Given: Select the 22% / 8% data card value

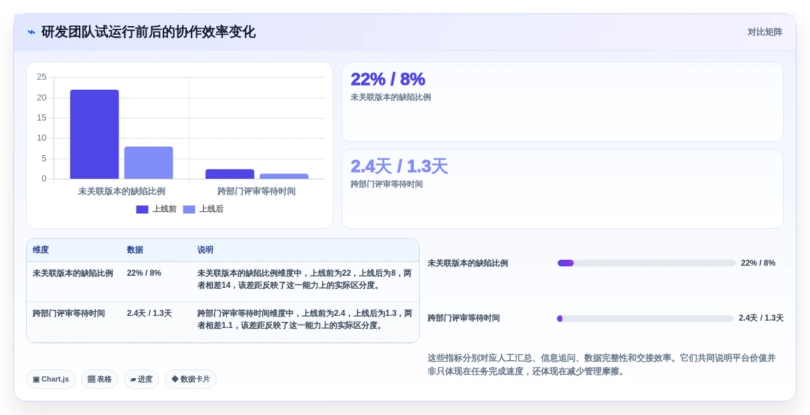Looking at the screenshot, I should tap(388, 79).
